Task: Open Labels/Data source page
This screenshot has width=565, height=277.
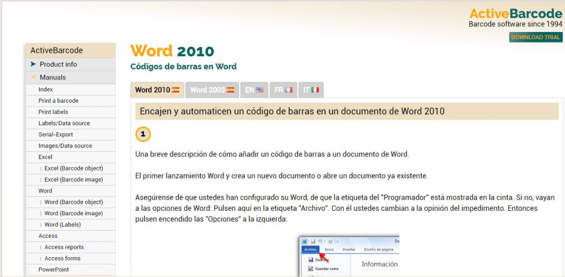Action: [x=71, y=123]
